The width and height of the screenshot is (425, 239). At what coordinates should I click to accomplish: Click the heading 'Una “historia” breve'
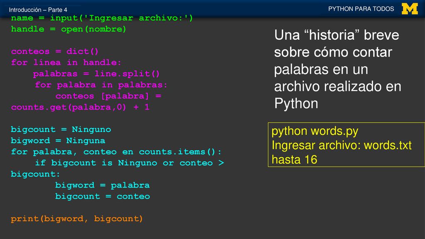(x=337, y=35)
